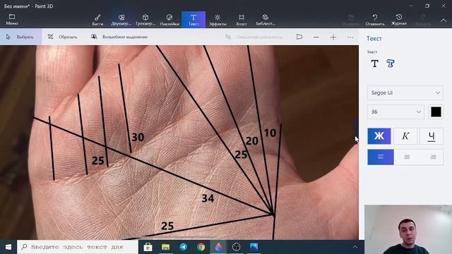Select 3D text mode
This screenshot has height=254, width=452.
pos(391,64)
